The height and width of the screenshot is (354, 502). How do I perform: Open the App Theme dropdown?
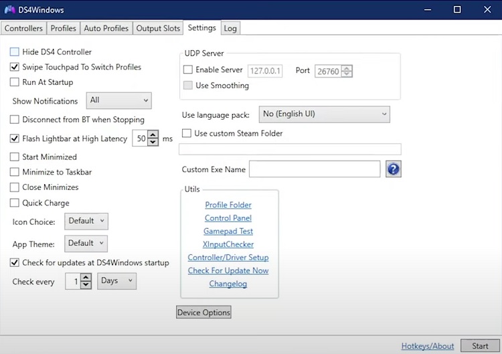pyautogui.click(x=86, y=244)
